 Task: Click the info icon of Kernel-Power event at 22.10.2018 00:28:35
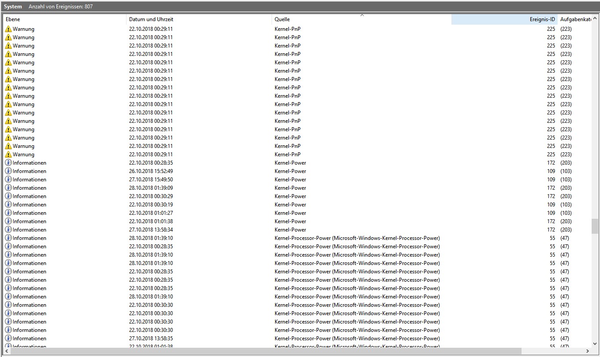coord(8,163)
